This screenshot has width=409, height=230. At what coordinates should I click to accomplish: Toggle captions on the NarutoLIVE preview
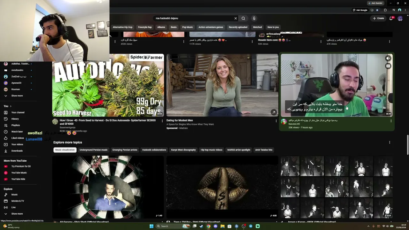(x=388, y=66)
